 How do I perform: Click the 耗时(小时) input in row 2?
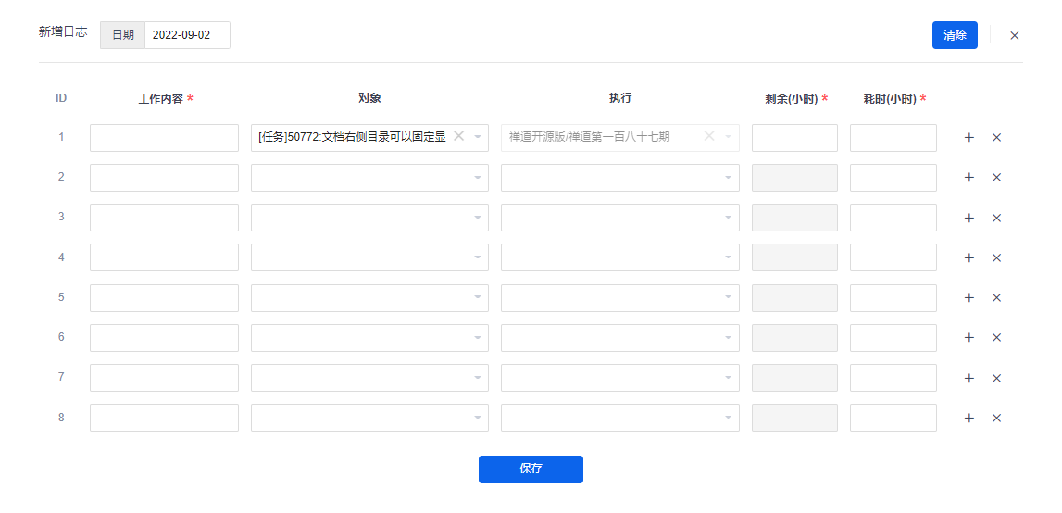(x=893, y=178)
